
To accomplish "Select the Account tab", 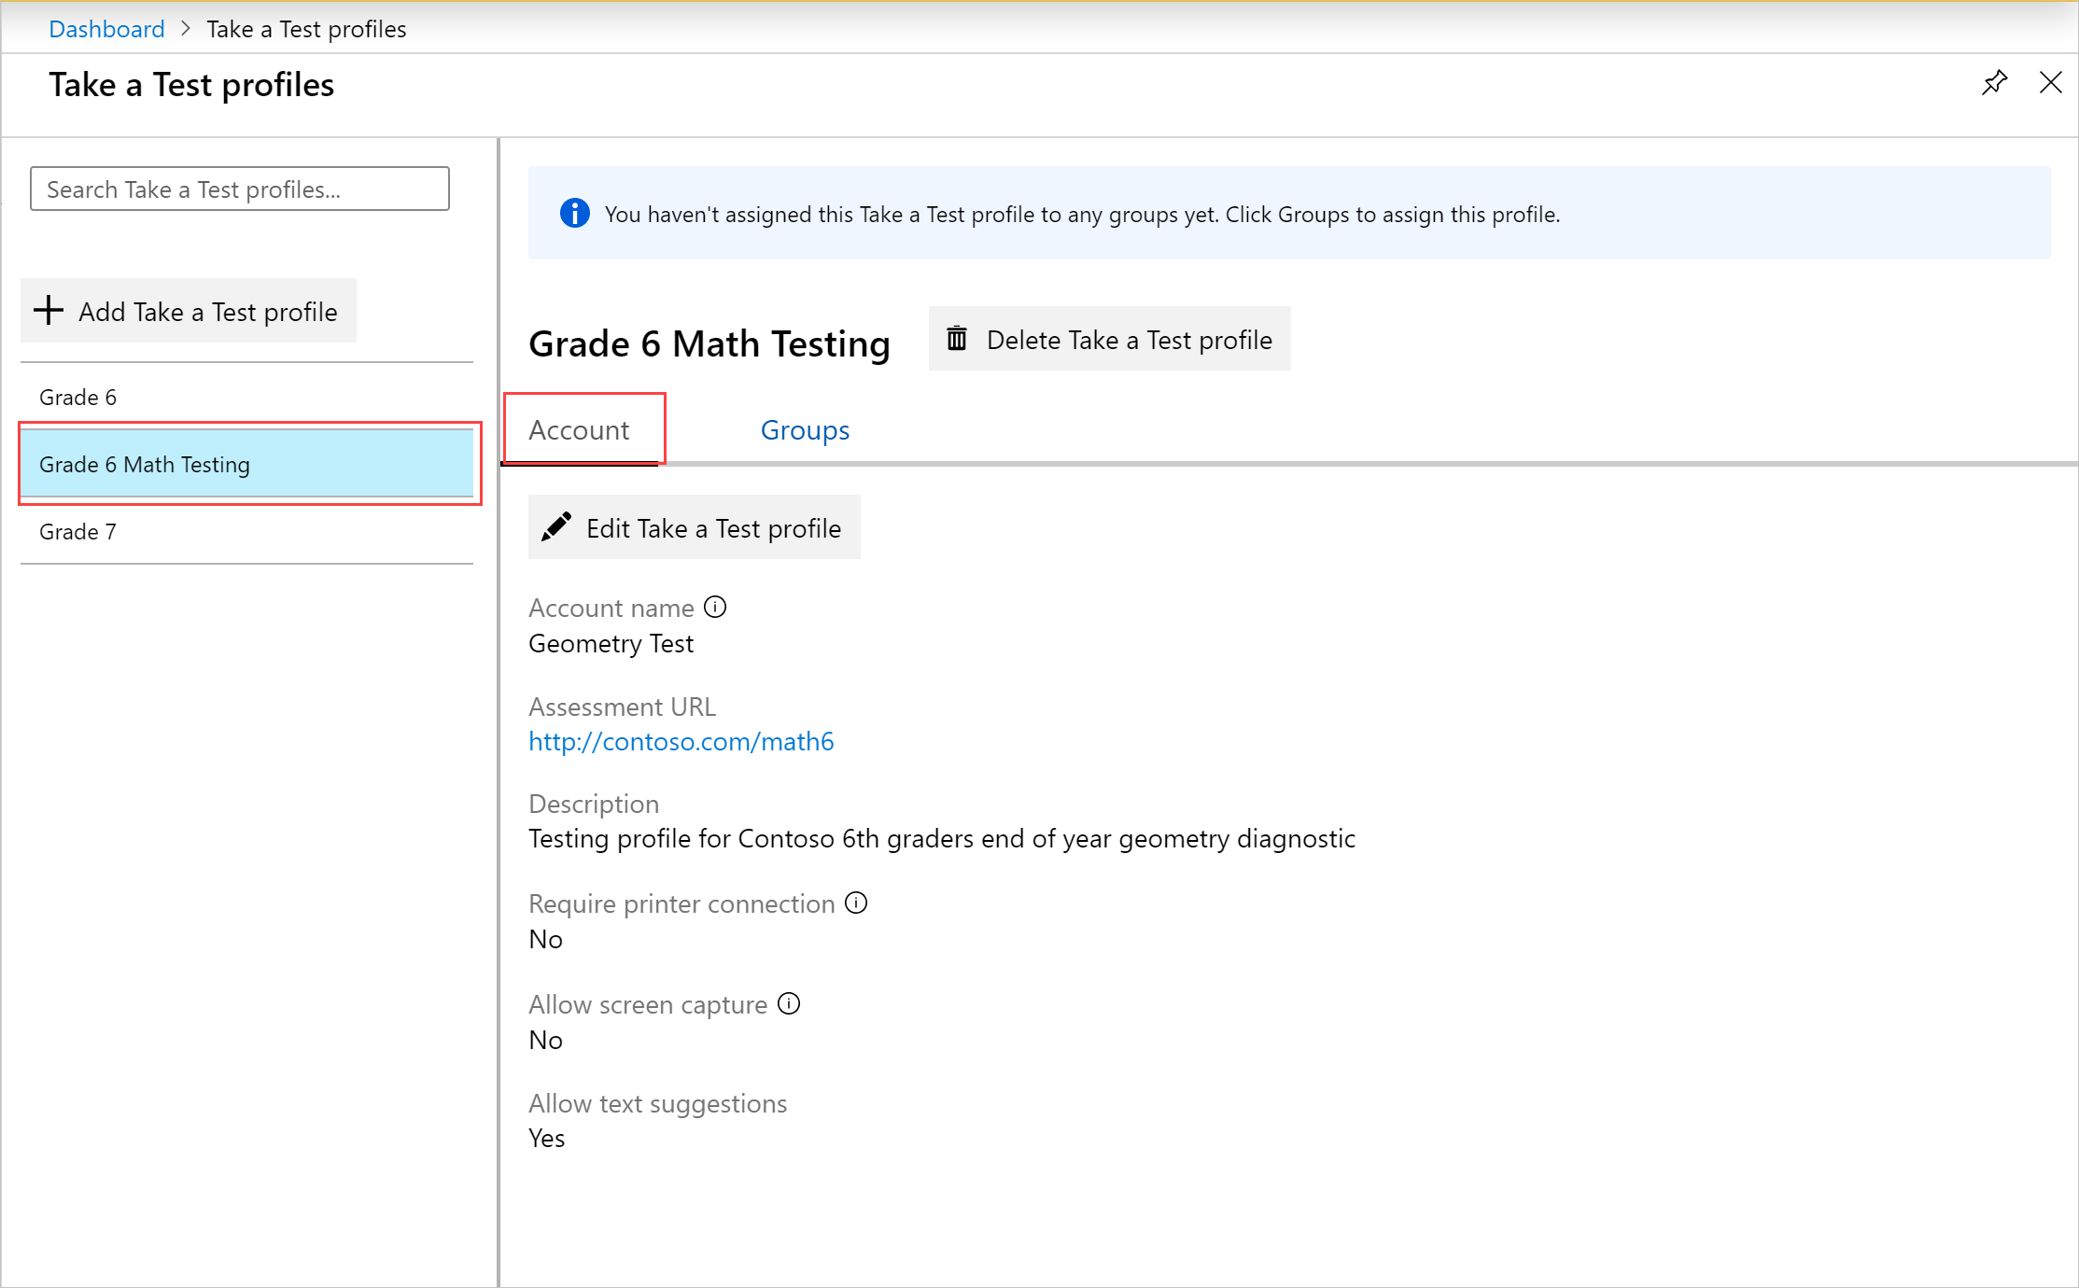I will click(x=581, y=428).
